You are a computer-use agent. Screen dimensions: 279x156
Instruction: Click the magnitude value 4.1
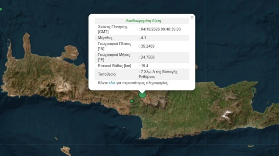pos(143,38)
